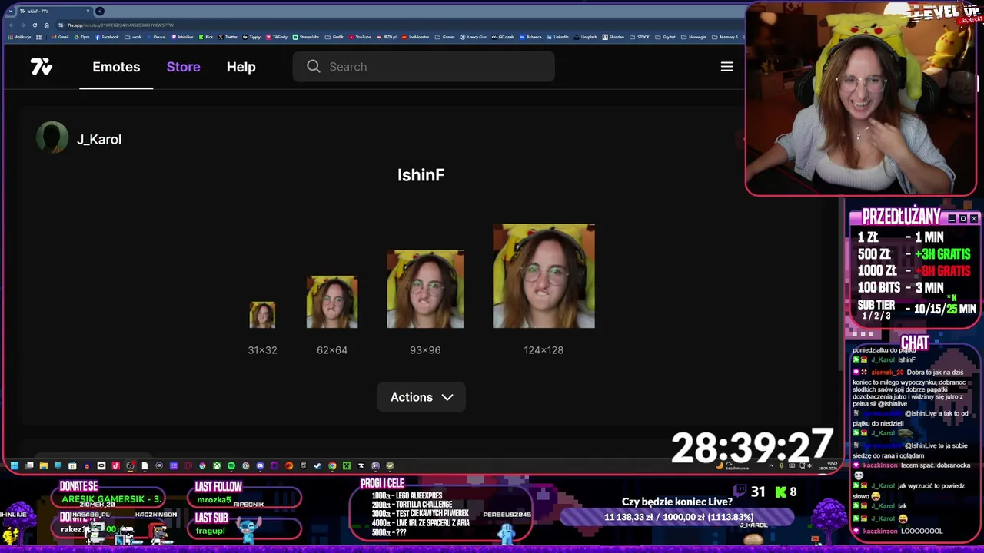Open the hamburger menu

726,67
